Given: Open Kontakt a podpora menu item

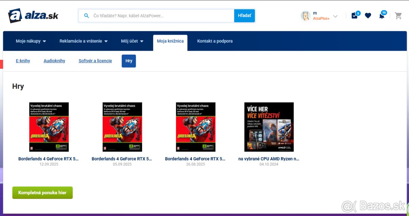Looking at the screenshot, I should tap(215, 41).
